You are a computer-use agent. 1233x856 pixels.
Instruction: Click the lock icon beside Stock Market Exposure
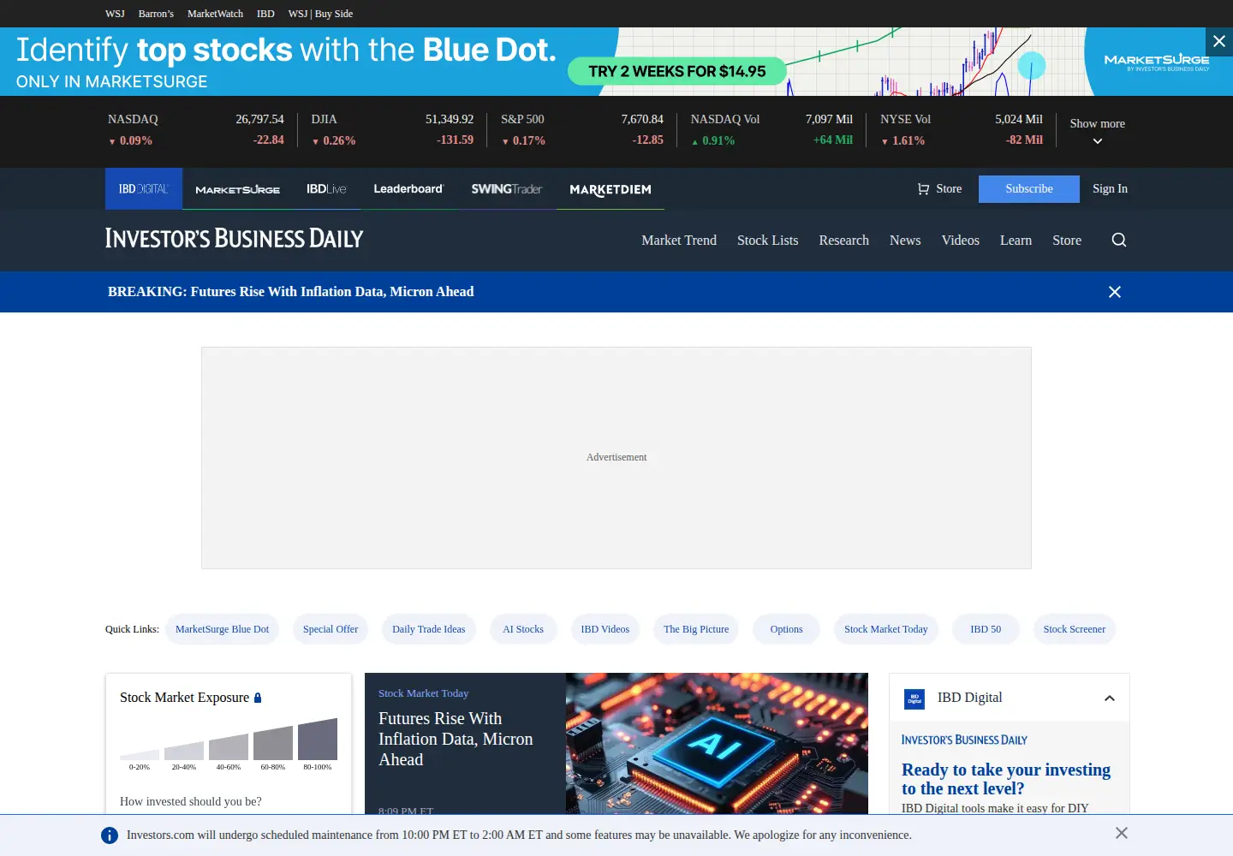(258, 698)
